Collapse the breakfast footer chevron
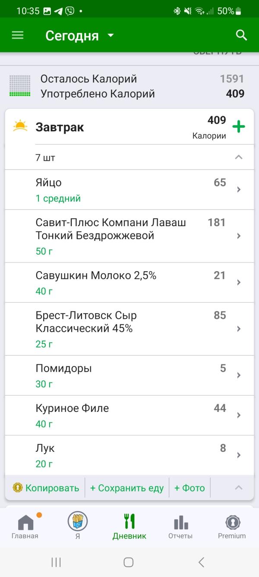259x577 pixels. pyautogui.click(x=238, y=488)
